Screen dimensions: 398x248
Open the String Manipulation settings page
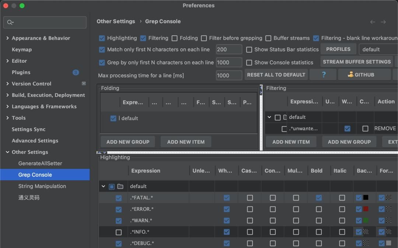click(42, 186)
